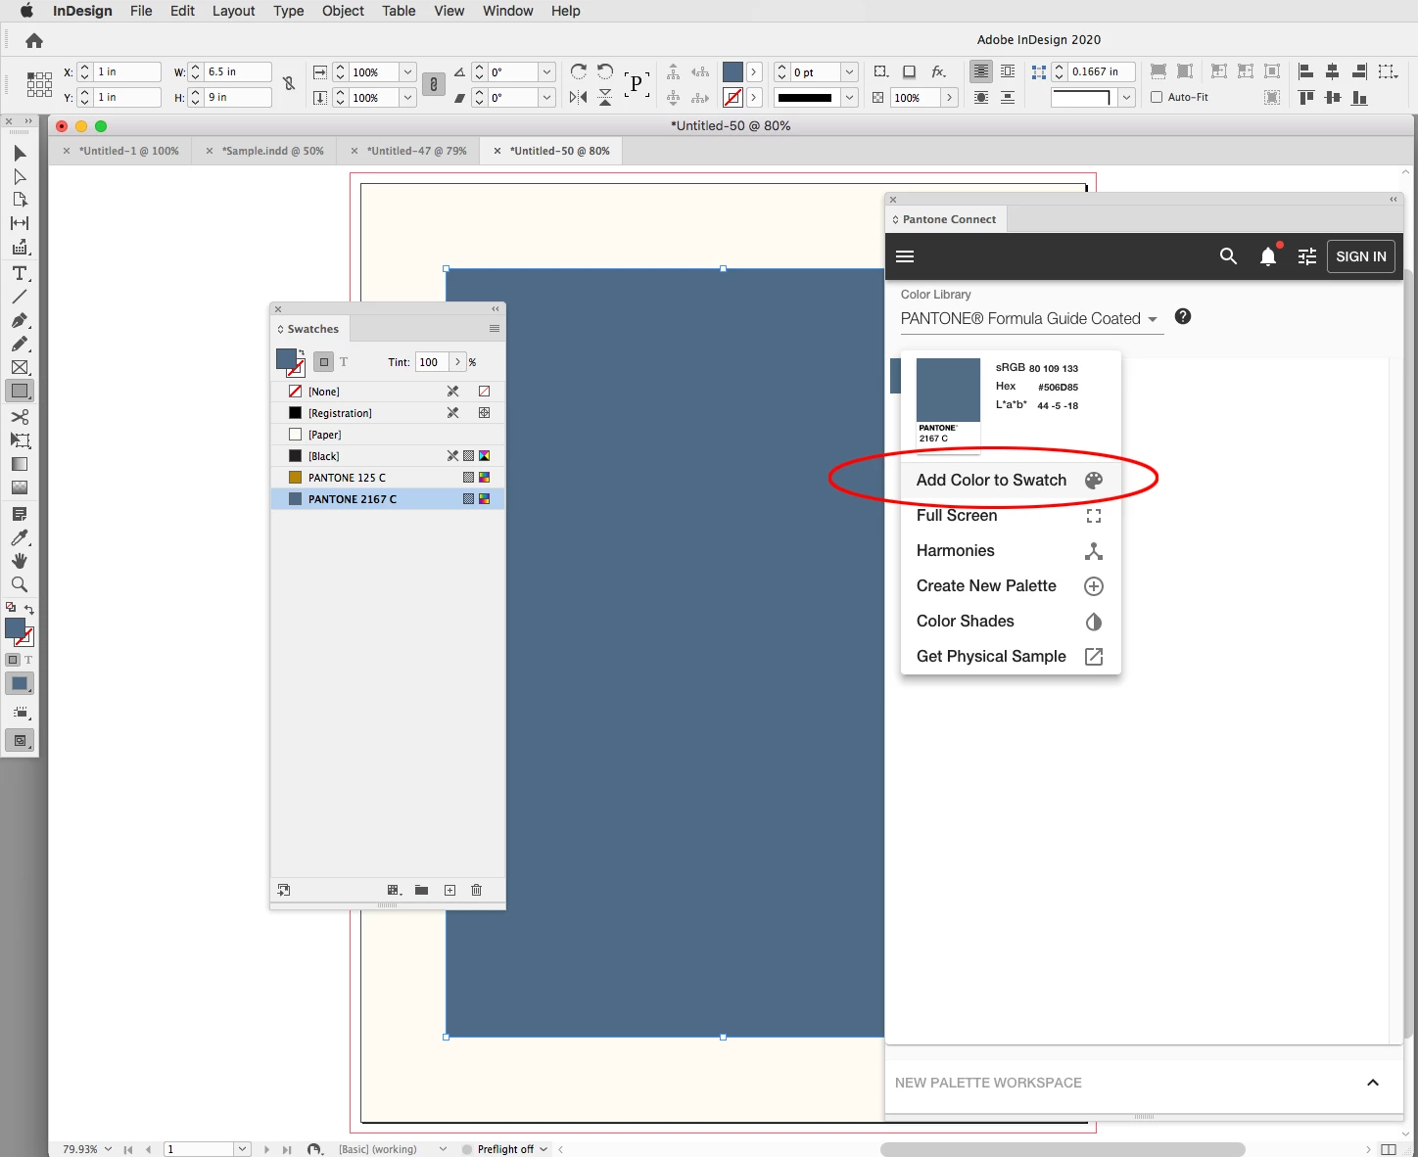1418x1157 pixels.
Task: Choose the Page tool
Action: coord(20,200)
